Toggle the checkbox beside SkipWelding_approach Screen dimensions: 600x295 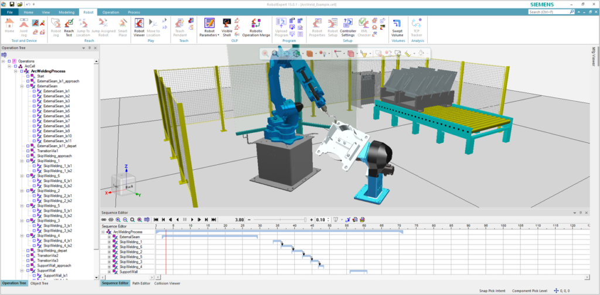pyautogui.click(x=28, y=156)
